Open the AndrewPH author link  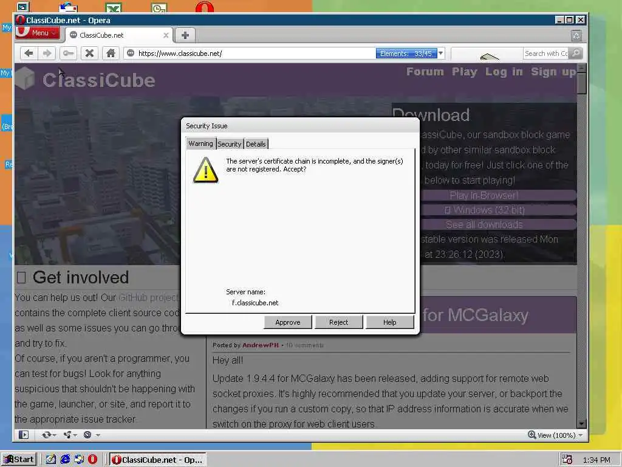pyautogui.click(x=260, y=345)
